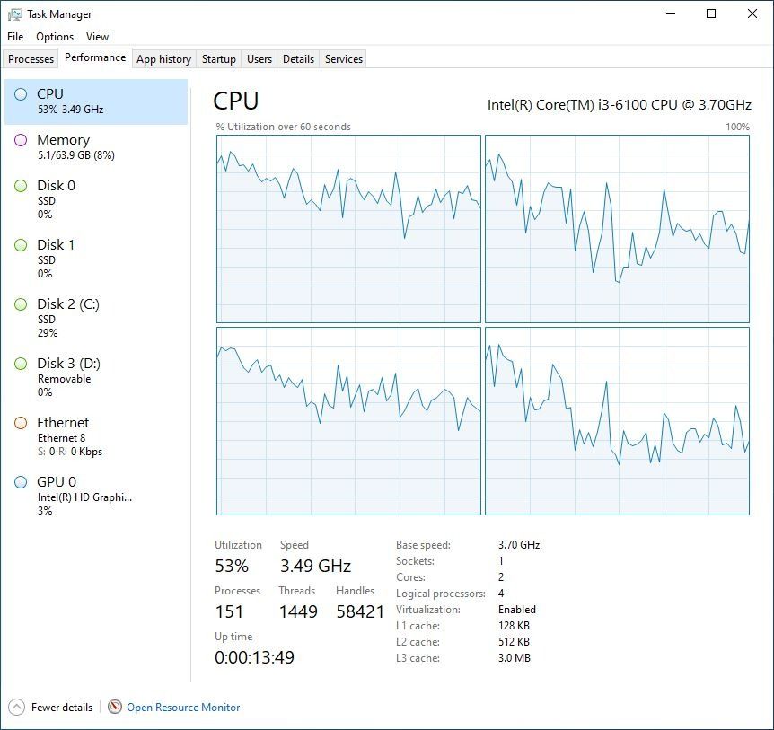Select Disk 0 SSD performance entry
Screen dimensions: 774x730
click(x=96, y=200)
